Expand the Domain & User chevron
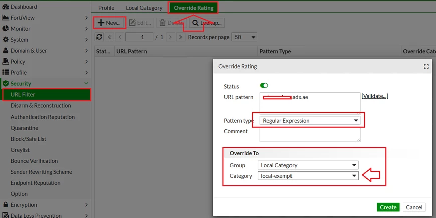 [x=86, y=51]
